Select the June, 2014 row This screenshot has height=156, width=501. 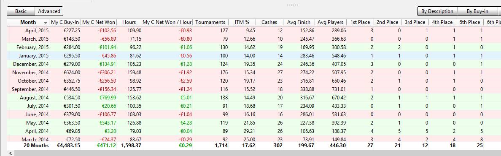(x=254, y=114)
